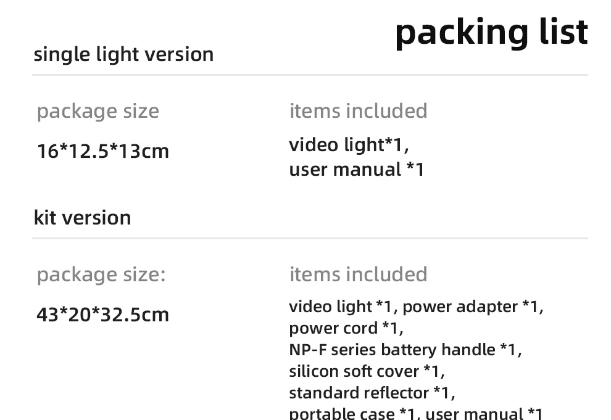The width and height of the screenshot is (611, 420).
Task: Click "items included" label under single light version
Action: [358, 111]
